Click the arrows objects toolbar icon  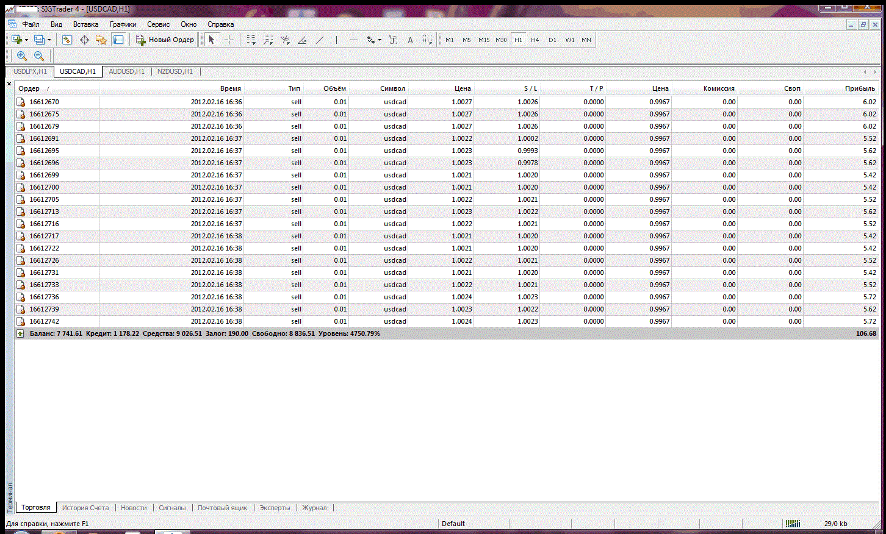coord(370,40)
